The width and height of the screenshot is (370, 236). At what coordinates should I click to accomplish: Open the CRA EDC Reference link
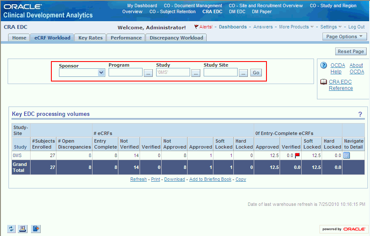[341, 85]
